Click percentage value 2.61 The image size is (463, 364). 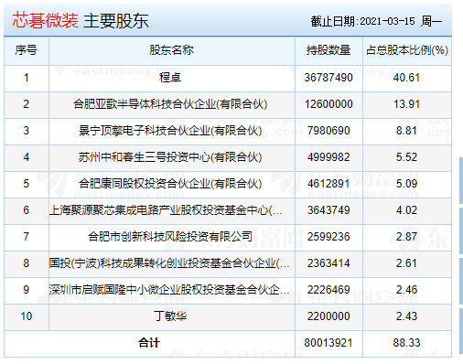click(x=406, y=263)
